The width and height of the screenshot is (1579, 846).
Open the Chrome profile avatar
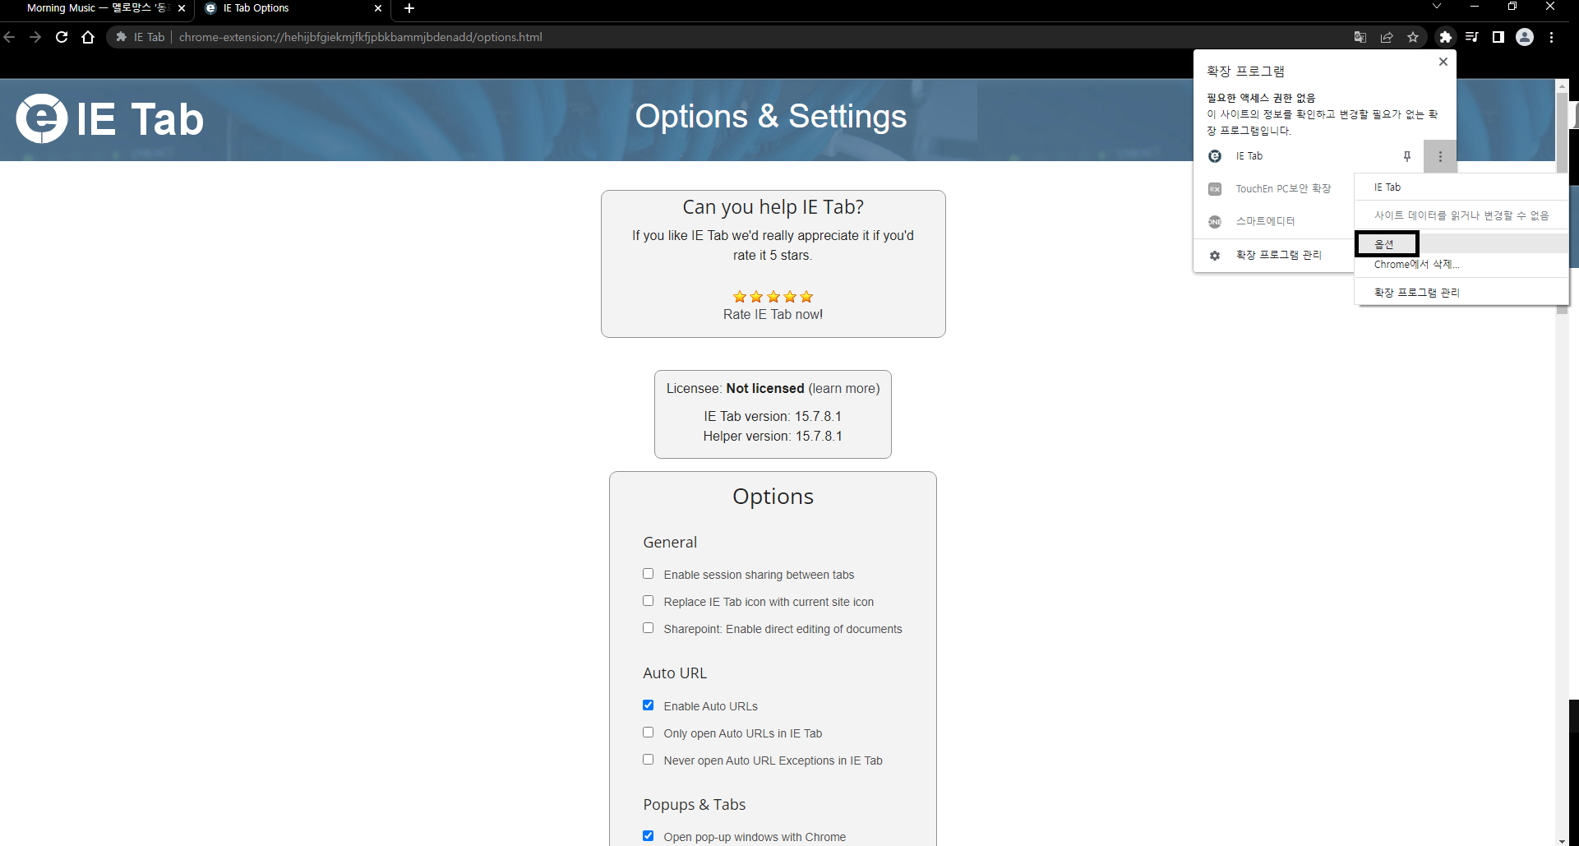tap(1525, 37)
